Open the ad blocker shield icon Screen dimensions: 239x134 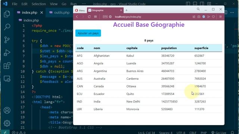pyautogui.click(x=204, y=17)
